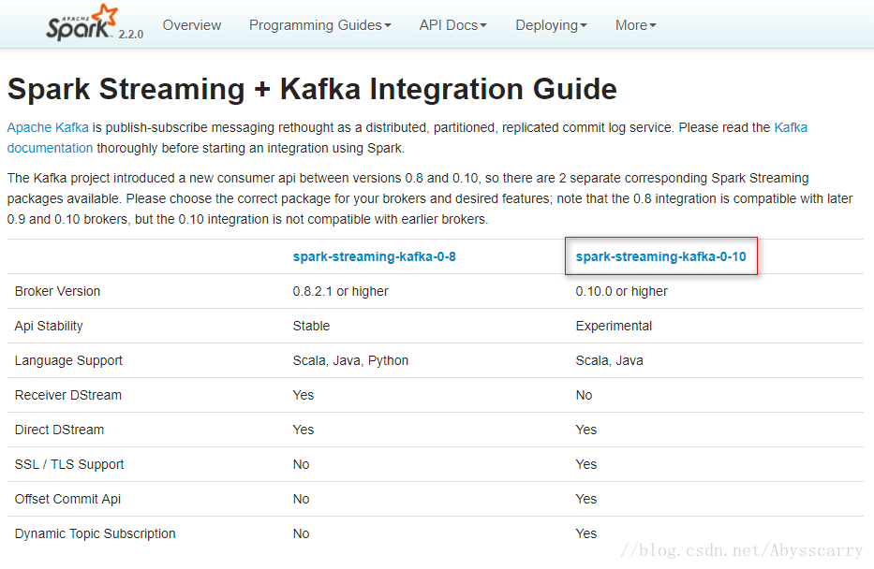
Task: Click Yes in Offset Commit Api row
Action: tap(585, 499)
